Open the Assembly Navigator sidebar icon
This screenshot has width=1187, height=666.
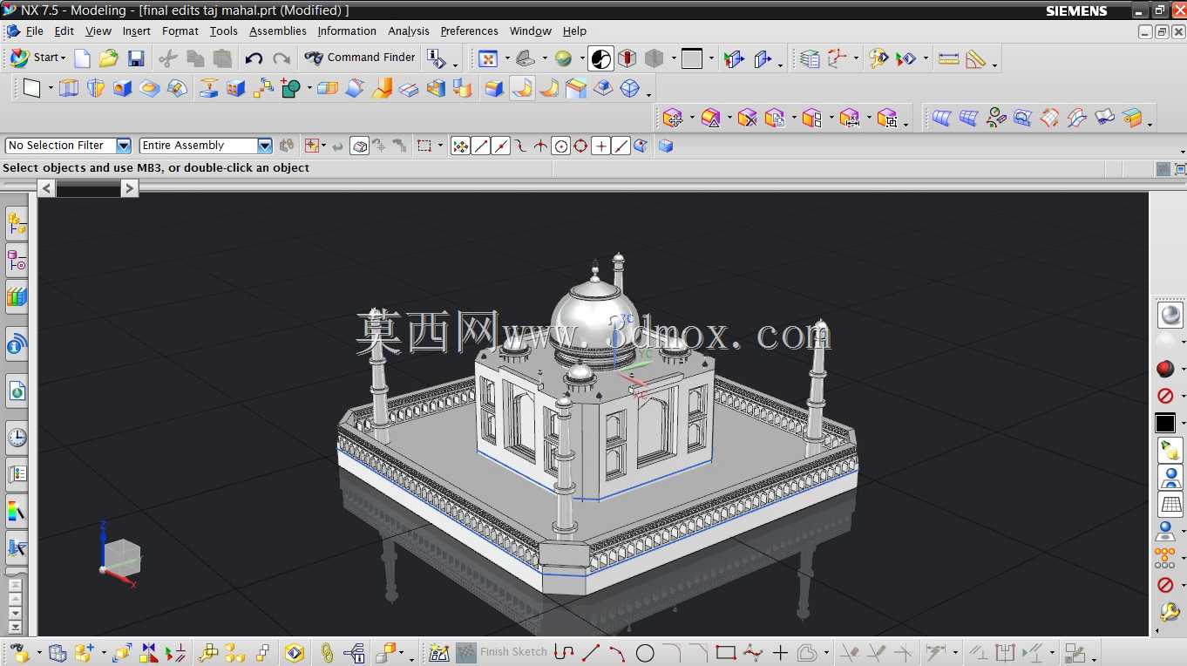(17, 224)
